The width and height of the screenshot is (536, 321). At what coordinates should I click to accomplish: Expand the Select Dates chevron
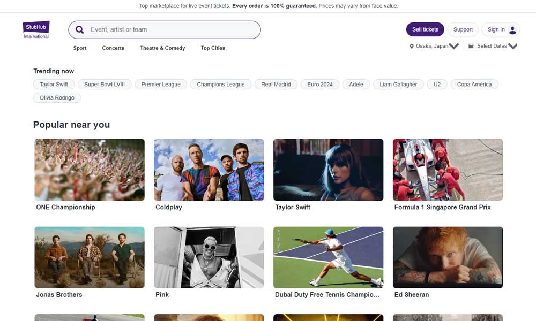tap(512, 46)
